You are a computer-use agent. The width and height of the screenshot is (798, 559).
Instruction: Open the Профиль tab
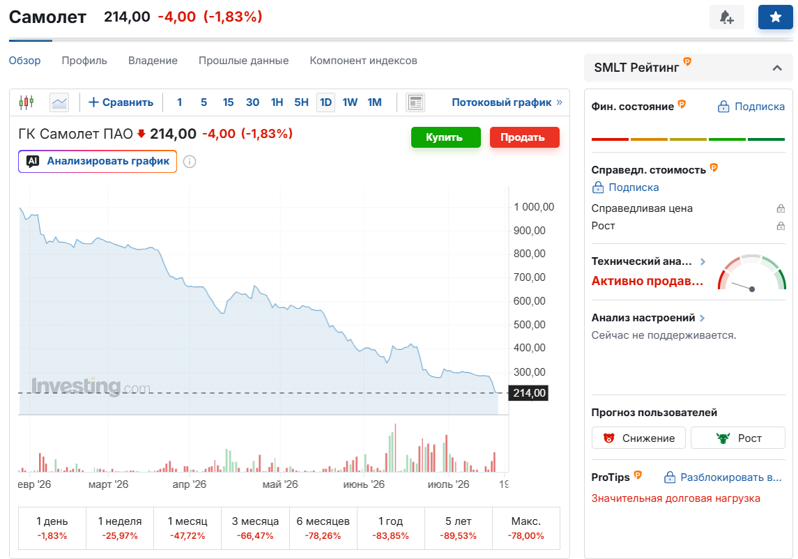pos(84,61)
